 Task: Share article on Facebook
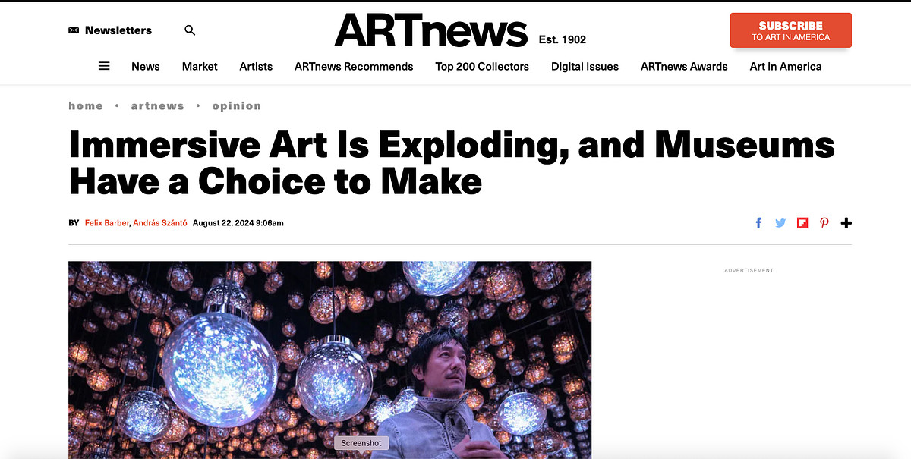point(758,223)
